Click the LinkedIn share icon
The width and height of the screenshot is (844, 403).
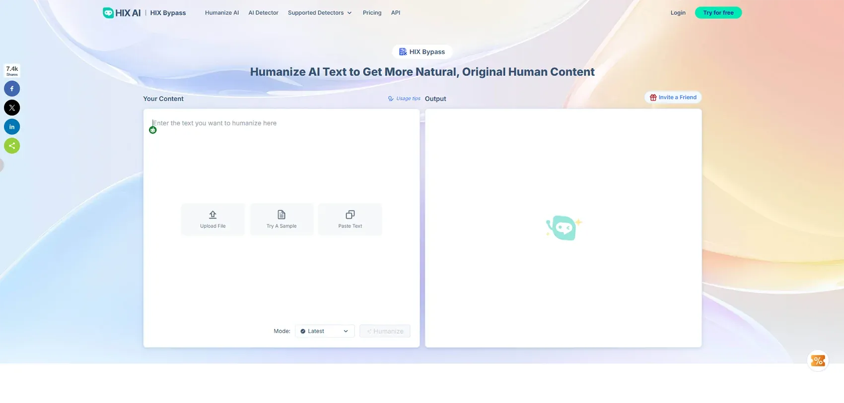click(x=12, y=127)
